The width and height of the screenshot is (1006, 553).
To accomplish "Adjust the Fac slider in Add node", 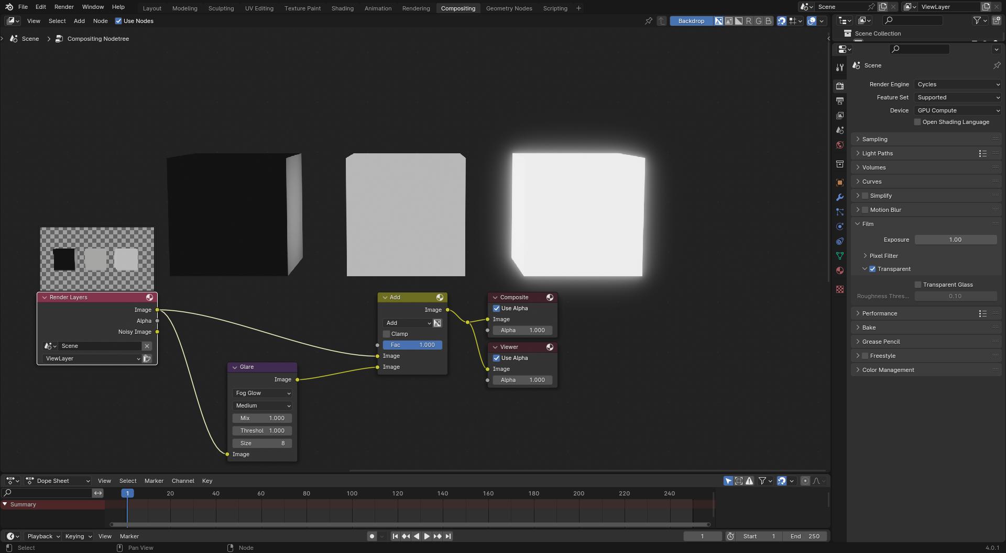I will pyautogui.click(x=412, y=345).
